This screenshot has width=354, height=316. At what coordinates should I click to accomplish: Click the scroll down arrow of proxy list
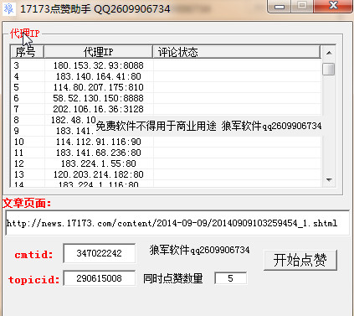pos(329,179)
